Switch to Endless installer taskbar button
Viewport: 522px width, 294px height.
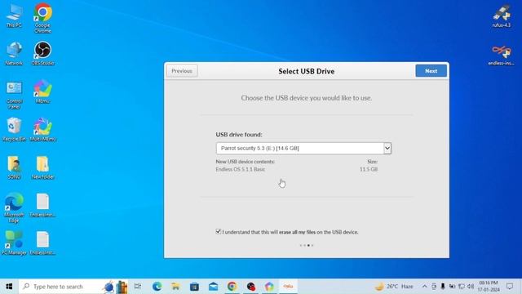coord(288,287)
